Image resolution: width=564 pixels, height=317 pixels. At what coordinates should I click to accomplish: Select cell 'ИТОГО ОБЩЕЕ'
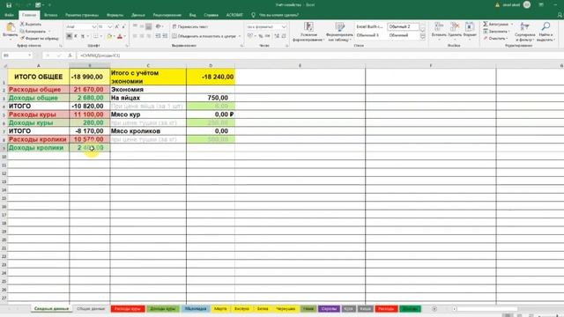click(39, 77)
